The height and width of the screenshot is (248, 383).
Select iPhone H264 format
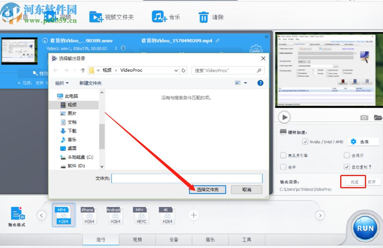[x=89, y=215]
